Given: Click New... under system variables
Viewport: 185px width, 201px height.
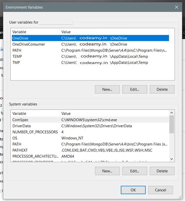Looking at the screenshot, I should 107,171.
